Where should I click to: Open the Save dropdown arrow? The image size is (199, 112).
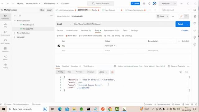click(x=167, y=16)
